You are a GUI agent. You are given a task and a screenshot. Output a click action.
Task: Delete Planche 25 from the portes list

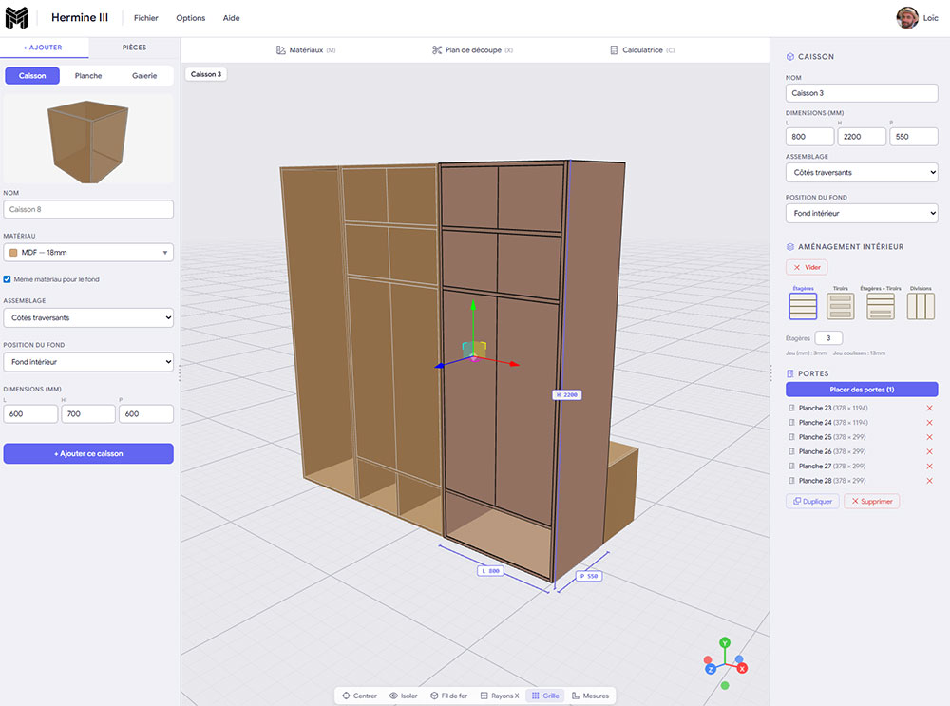tap(929, 437)
